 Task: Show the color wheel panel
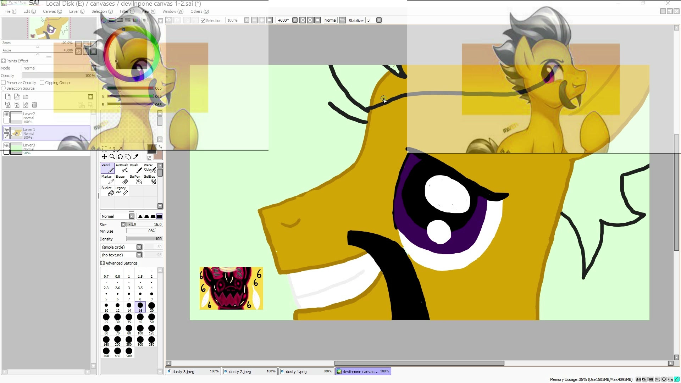(x=104, y=20)
